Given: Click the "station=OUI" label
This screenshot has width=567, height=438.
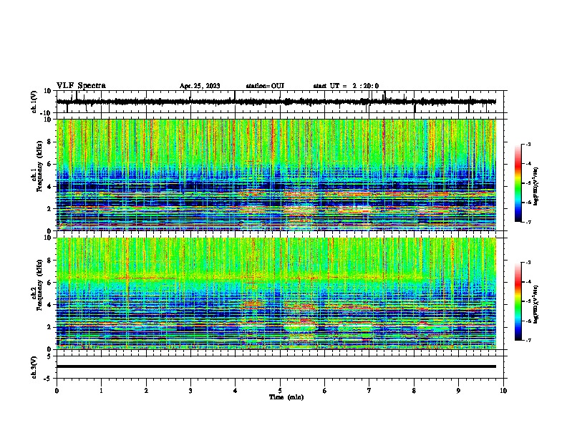Looking at the screenshot, I should pos(265,86).
